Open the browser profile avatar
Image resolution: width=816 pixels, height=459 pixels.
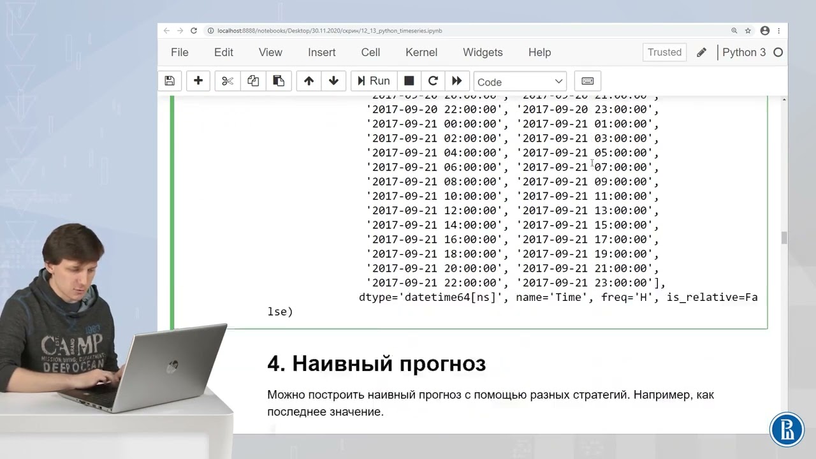[765, 31]
